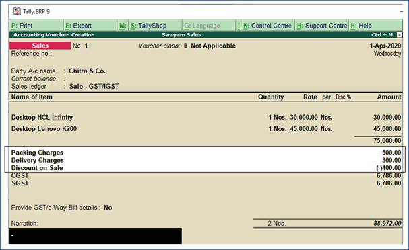Click the Disc % column header
409x250 pixels.
pyautogui.click(x=343, y=97)
